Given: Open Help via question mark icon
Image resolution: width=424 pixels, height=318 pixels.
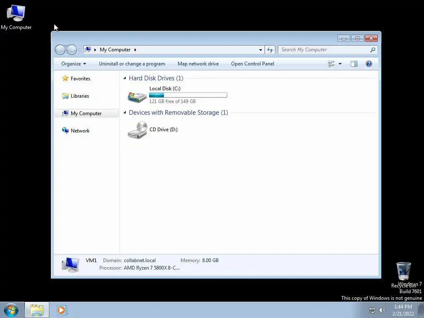Looking at the screenshot, I should (369, 64).
